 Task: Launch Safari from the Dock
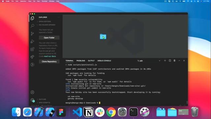[x=27, y=112]
